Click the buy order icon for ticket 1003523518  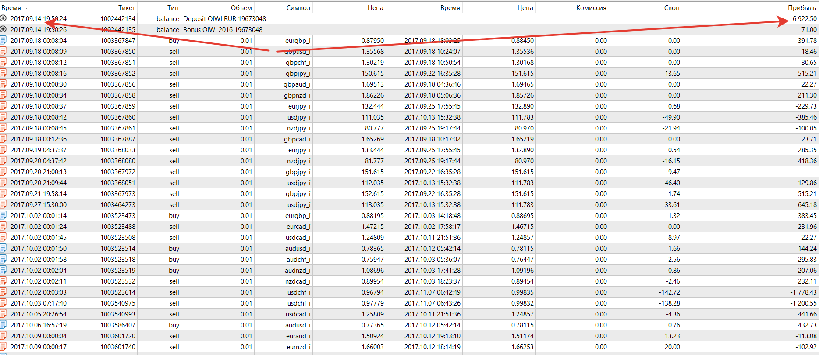[3, 259]
